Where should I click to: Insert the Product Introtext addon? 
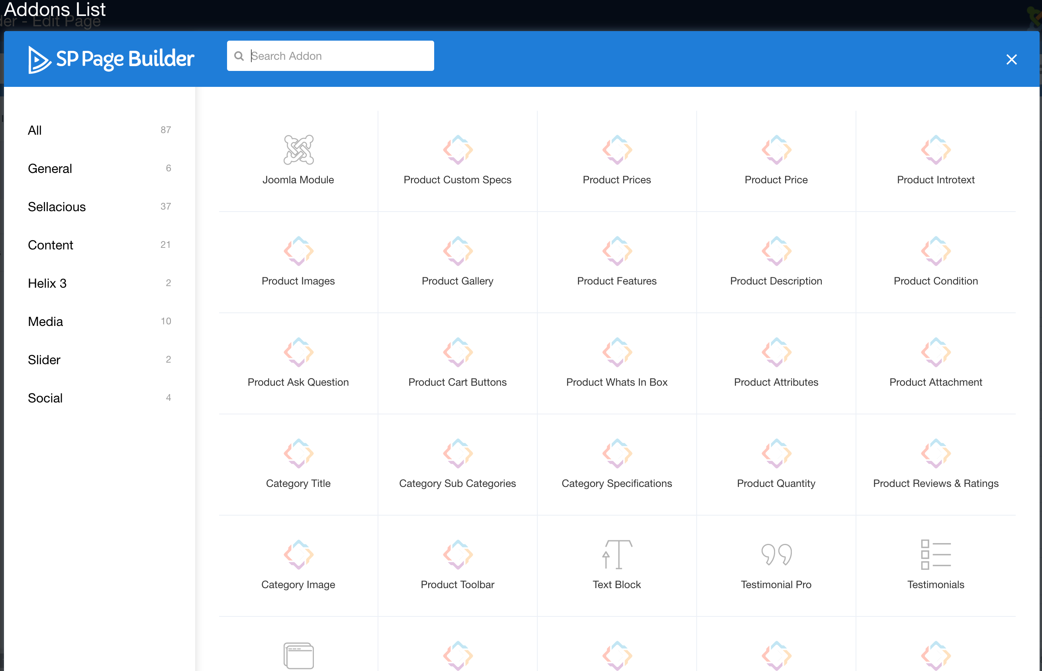[936, 161]
